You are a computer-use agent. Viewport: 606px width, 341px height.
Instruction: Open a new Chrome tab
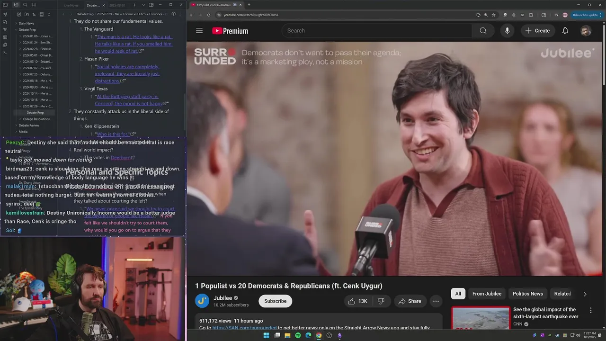point(249,5)
